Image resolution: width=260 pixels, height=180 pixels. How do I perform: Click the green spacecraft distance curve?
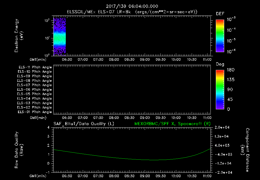point(132,155)
